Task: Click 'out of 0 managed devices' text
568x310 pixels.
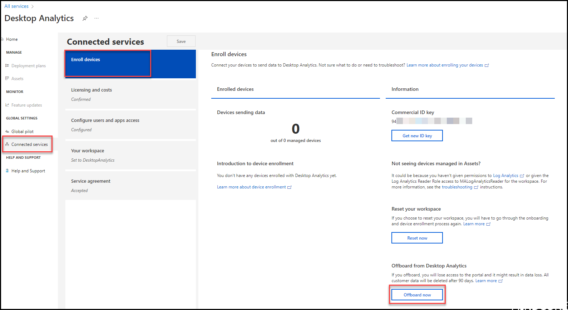Action: [x=296, y=141]
